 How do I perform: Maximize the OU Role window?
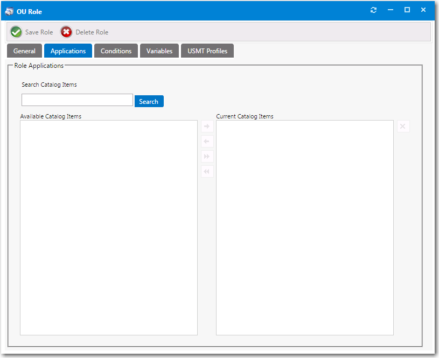pos(407,10)
